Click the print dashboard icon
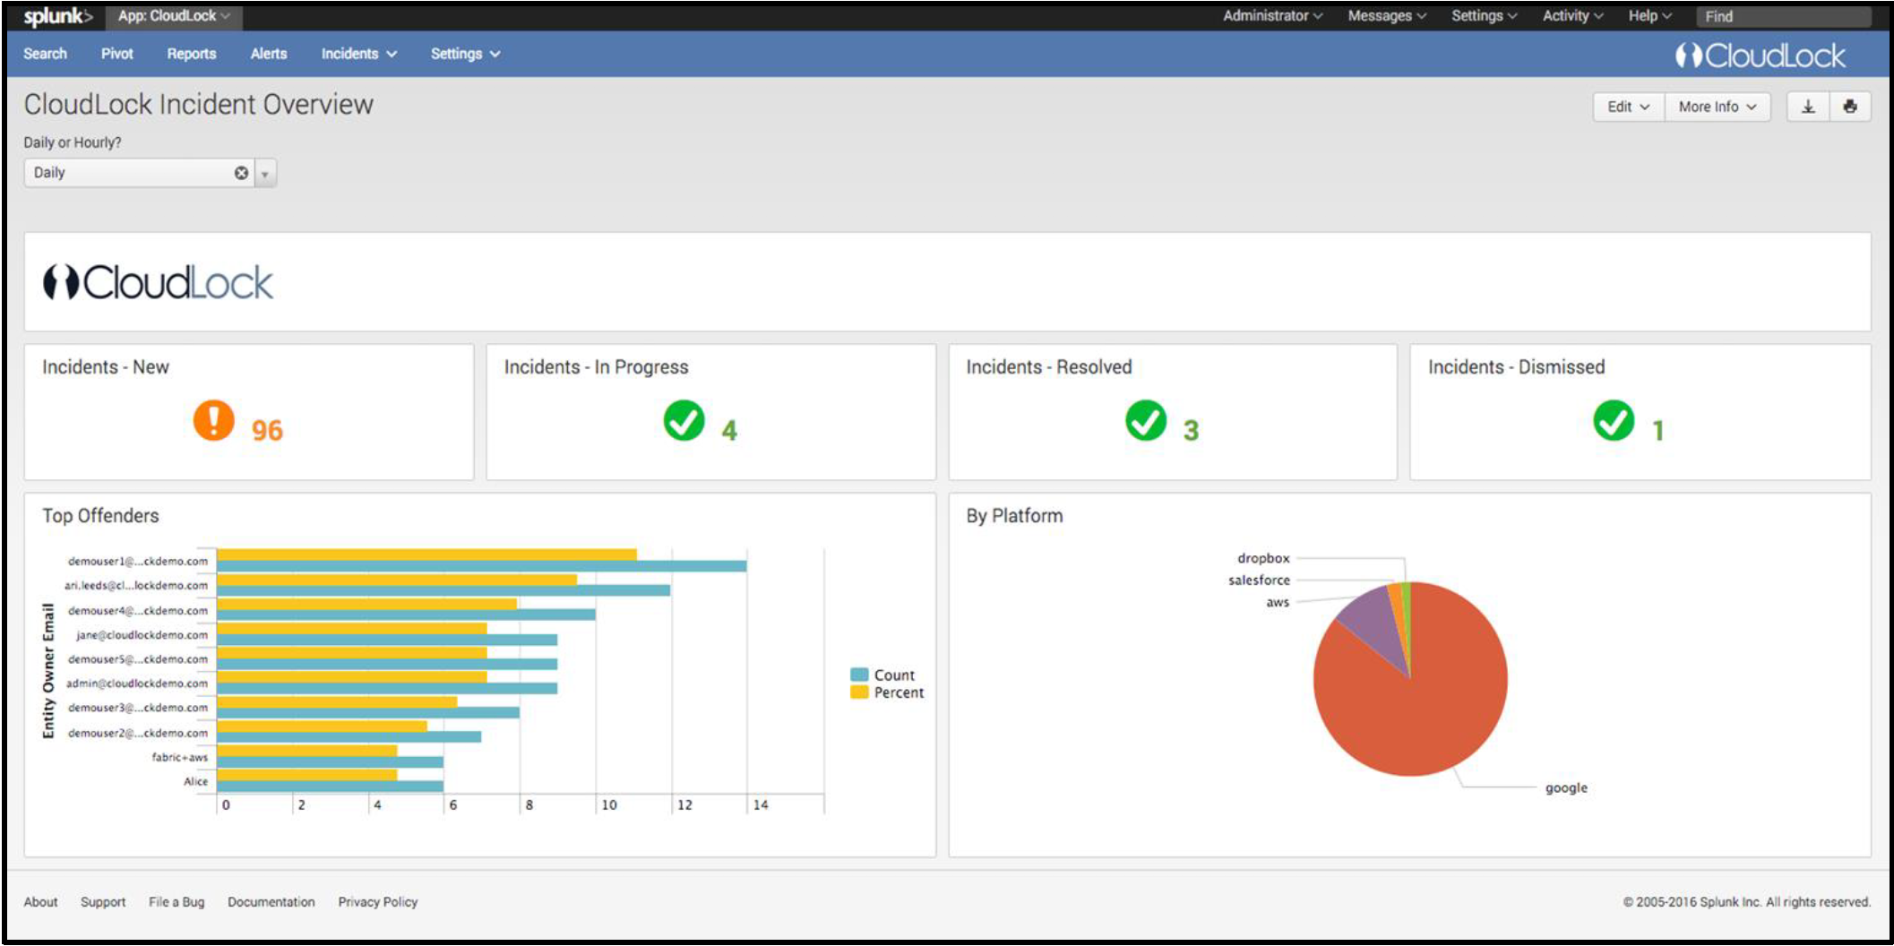 tap(1850, 107)
